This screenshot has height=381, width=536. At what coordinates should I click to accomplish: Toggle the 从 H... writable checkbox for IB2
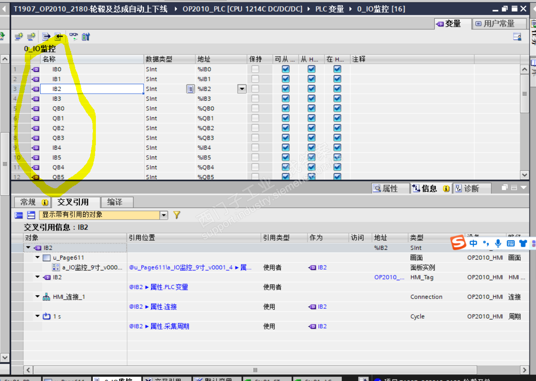312,89
